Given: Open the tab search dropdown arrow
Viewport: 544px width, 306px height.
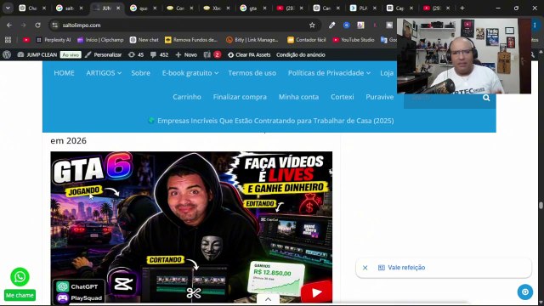Looking at the screenshot, I should point(8,8).
